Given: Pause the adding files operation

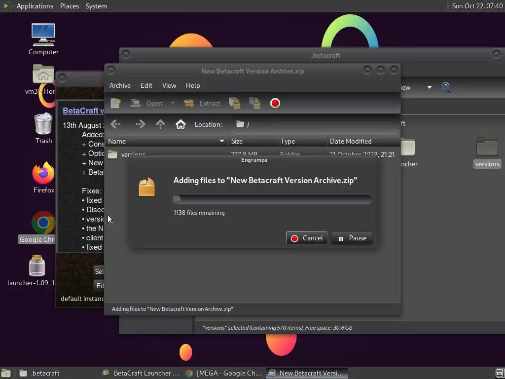Looking at the screenshot, I should click(352, 238).
